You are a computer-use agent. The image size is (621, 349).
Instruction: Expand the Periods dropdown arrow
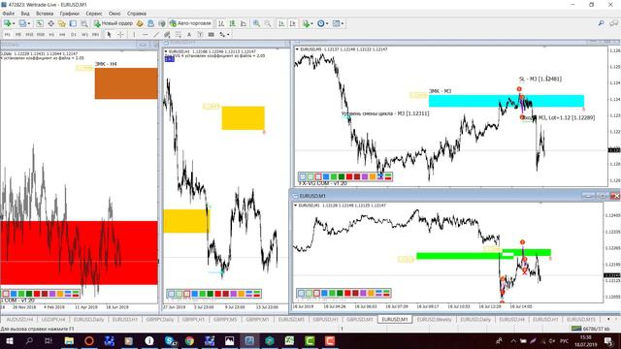(x=327, y=23)
